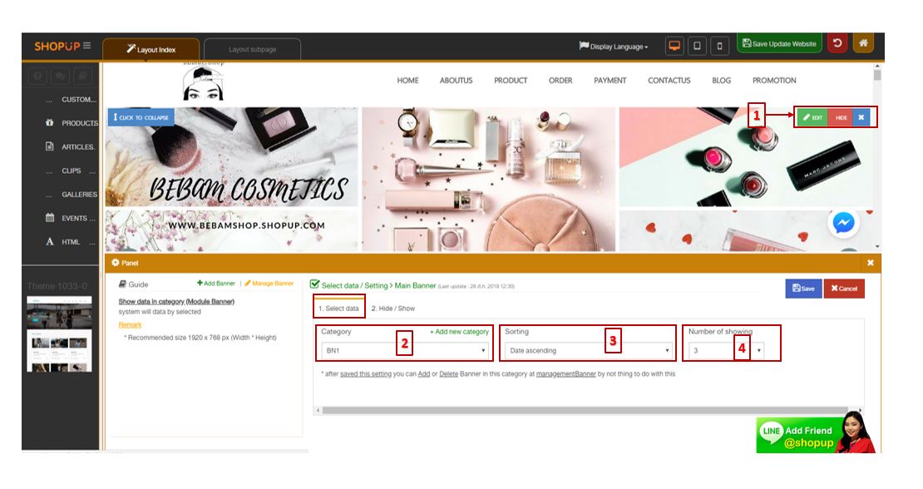
Task: Click the red HIDE button on banner
Action: click(842, 117)
